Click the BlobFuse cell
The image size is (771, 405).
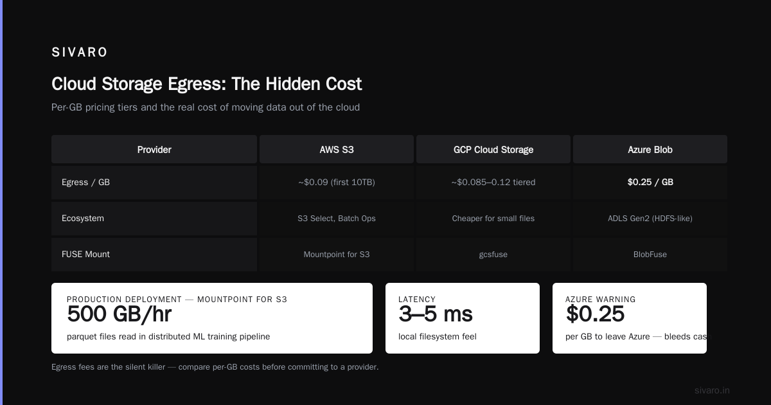coord(650,255)
